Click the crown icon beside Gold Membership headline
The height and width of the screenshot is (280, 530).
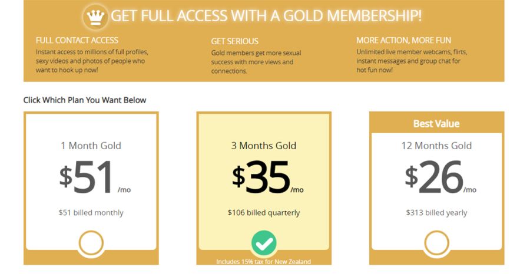tap(95, 16)
